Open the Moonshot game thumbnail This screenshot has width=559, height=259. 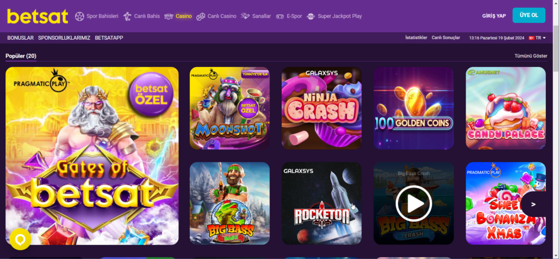(x=230, y=108)
